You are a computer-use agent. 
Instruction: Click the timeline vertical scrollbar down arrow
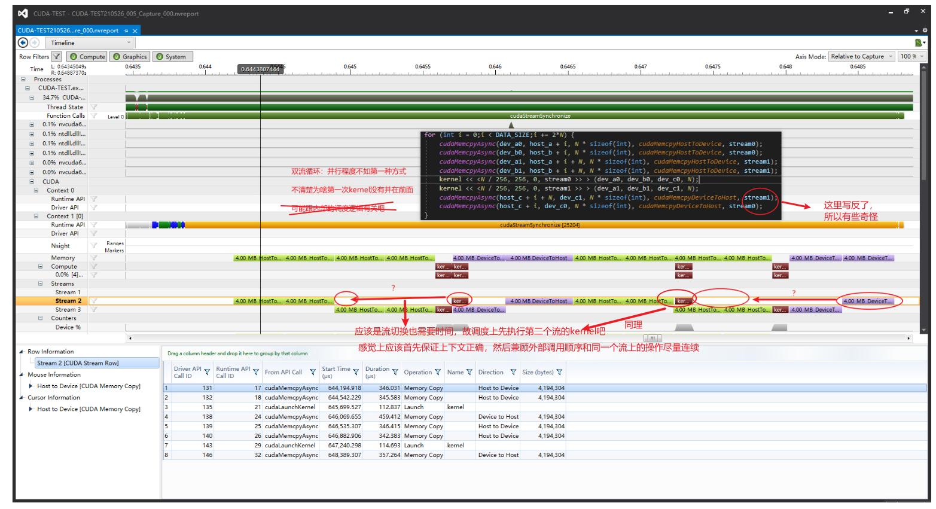(x=923, y=330)
